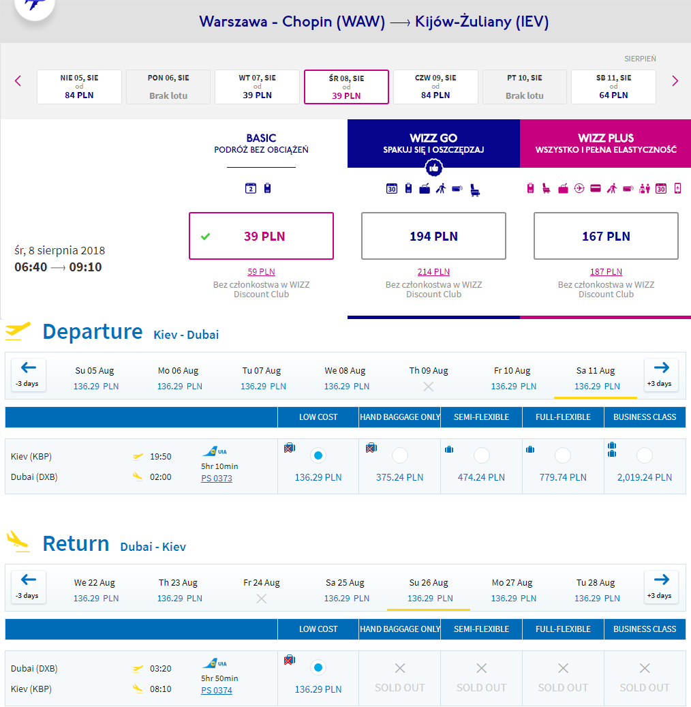The image size is (691, 707).
Task: Click the Departure plane takeoff icon
Action: [18, 331]
